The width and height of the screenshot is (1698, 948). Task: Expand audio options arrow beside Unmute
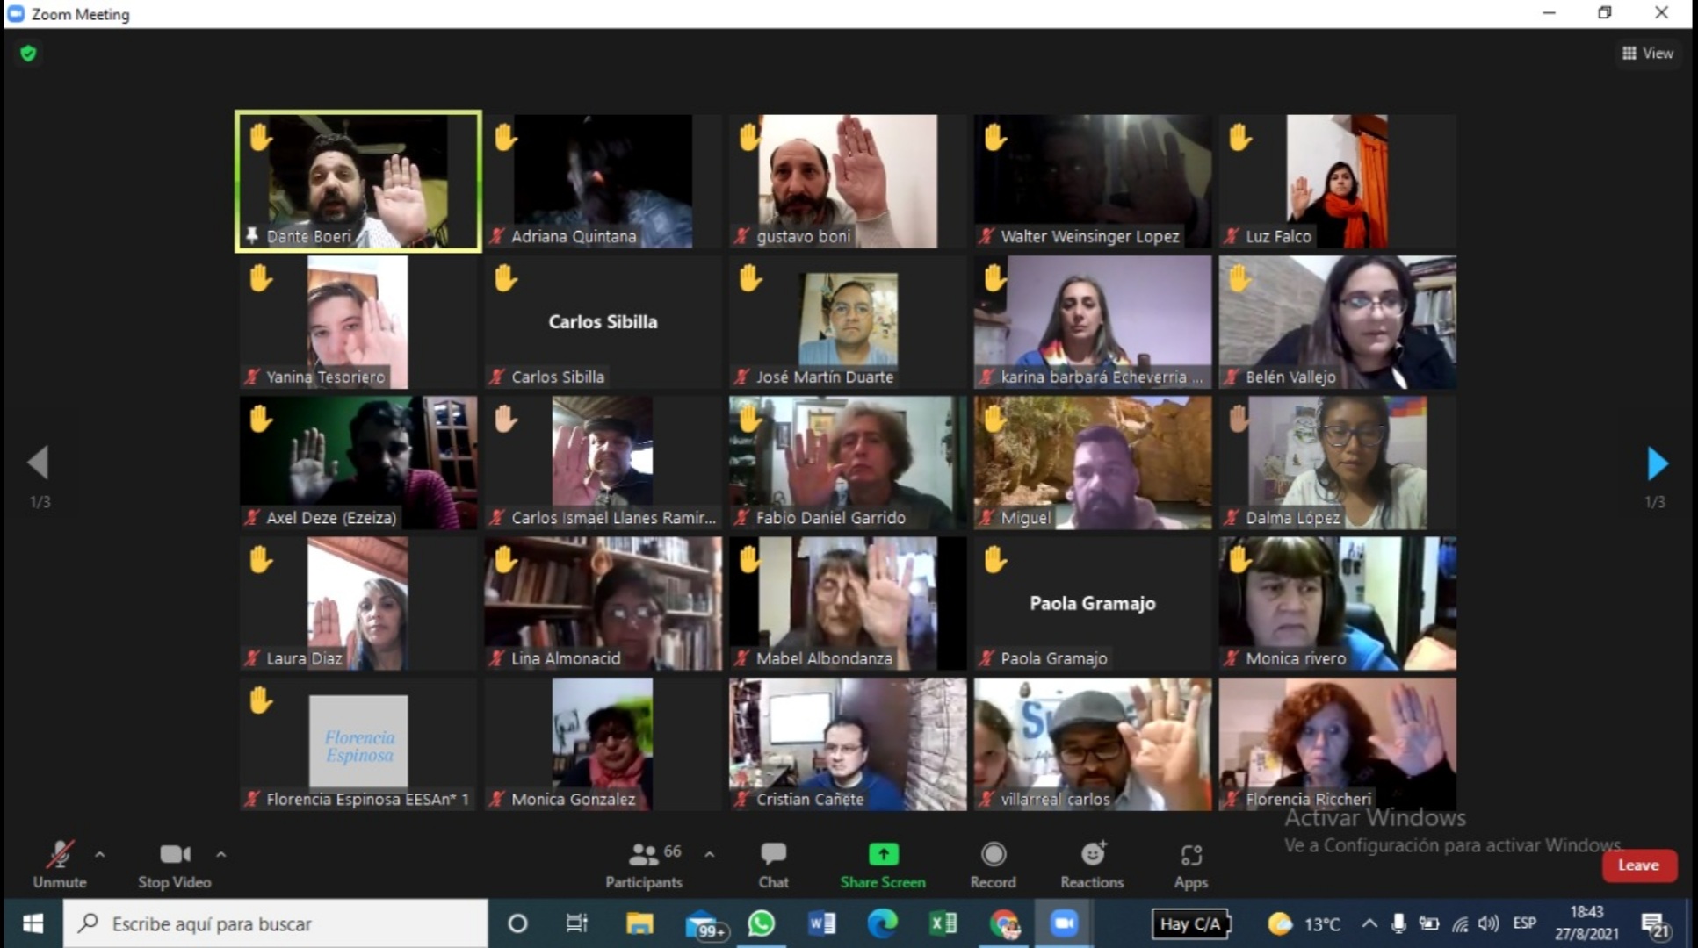point(100,854)
